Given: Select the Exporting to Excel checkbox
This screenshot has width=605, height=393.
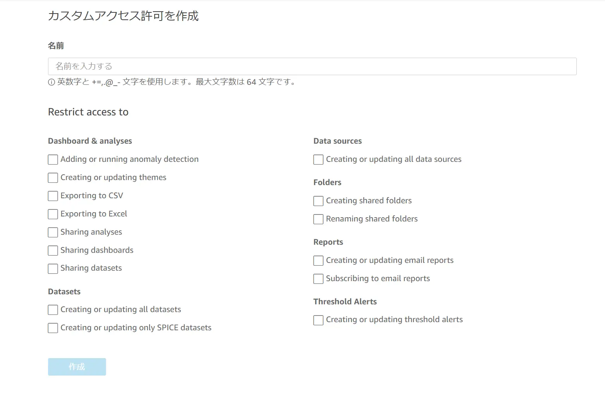Looking at the screenshot, I should tap(53, 214).
